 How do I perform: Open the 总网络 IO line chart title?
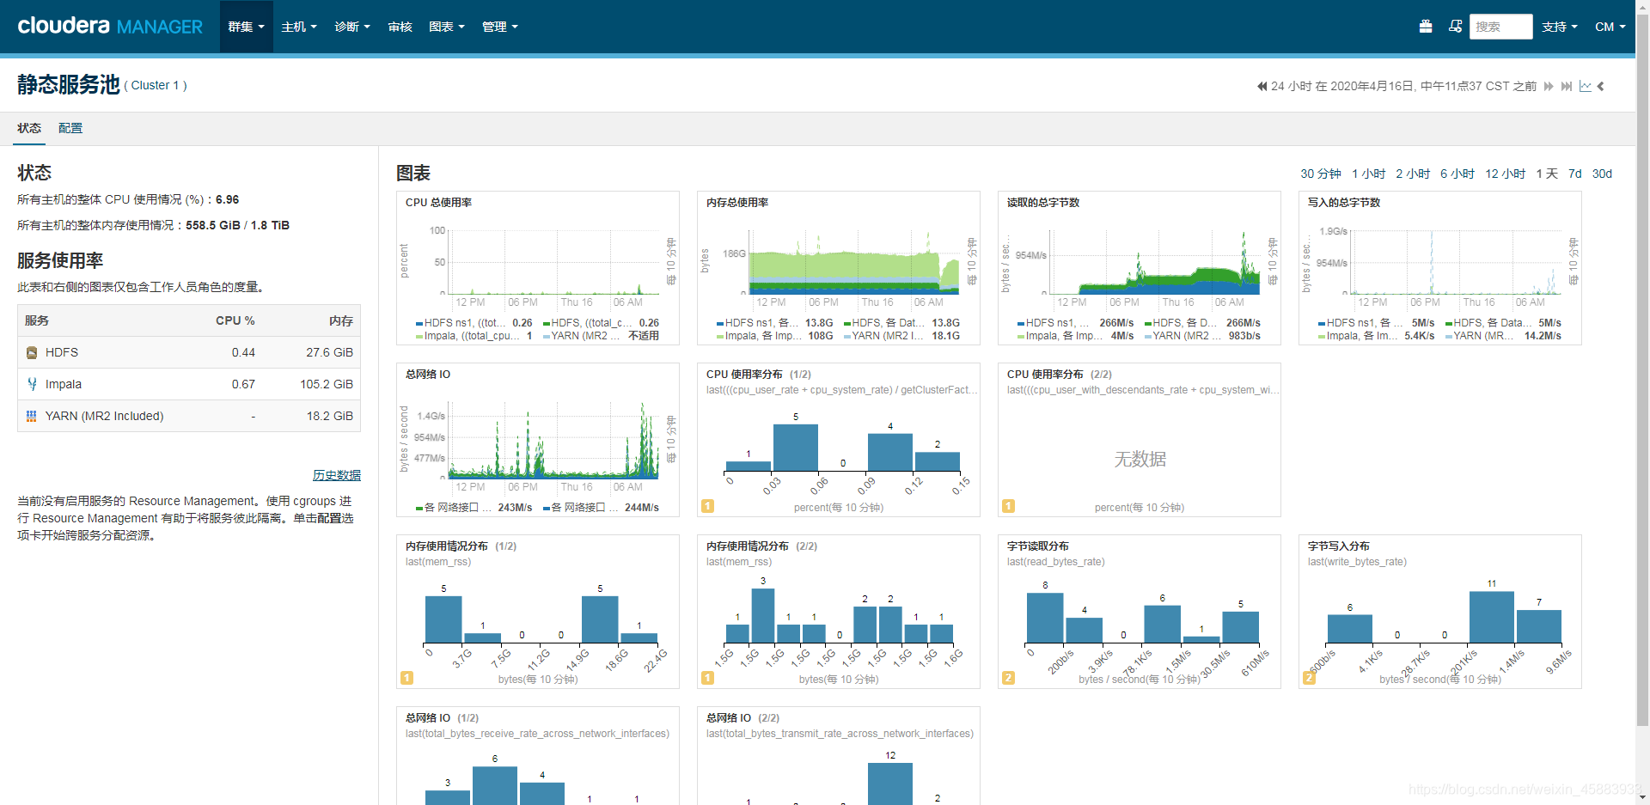coord(428,375)
